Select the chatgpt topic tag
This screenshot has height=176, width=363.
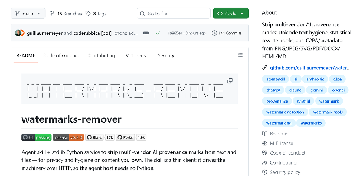coord(273,90)
